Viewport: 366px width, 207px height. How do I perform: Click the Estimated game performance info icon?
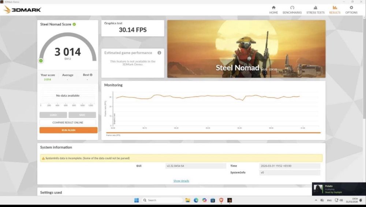coord(159,53)
